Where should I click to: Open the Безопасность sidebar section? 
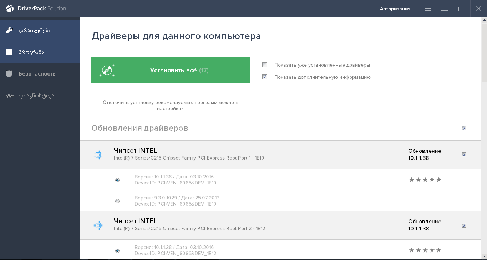(x=40, y=74)
